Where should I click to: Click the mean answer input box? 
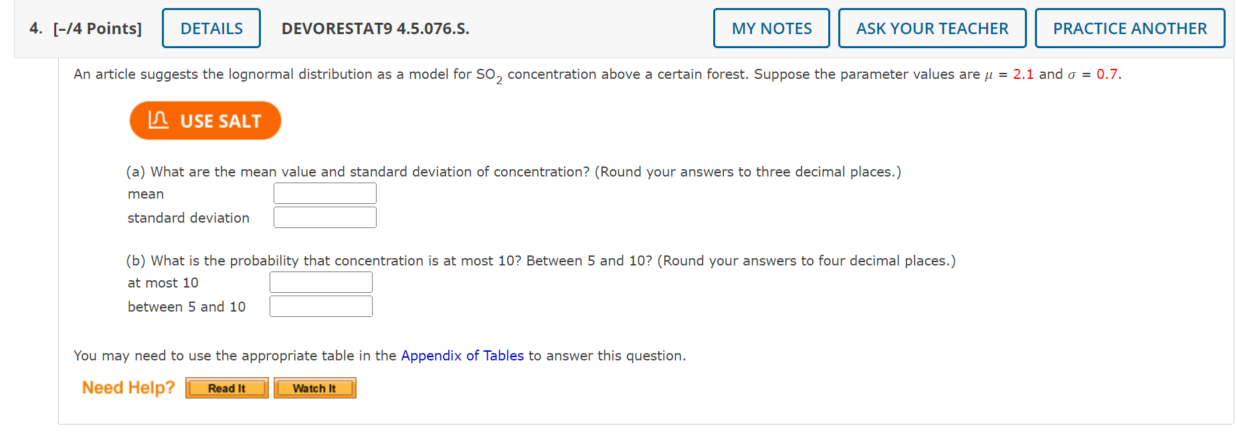[324, 193]
